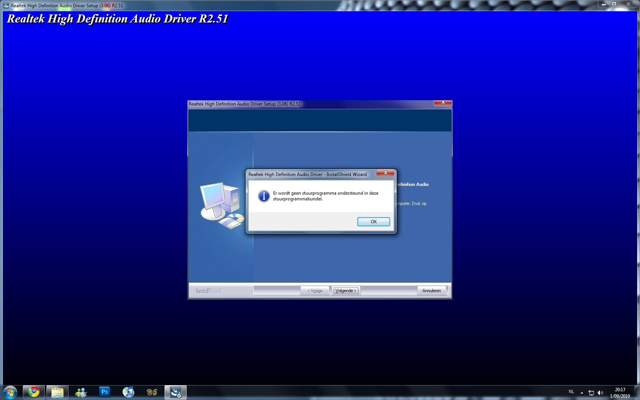Click the blue information icon in the dialog

[x=264, y=196]
